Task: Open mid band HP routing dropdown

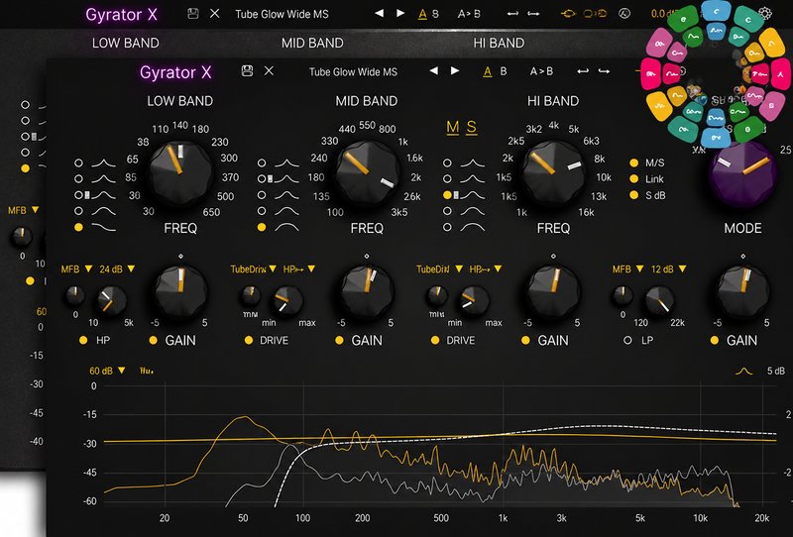Action: 299,269
